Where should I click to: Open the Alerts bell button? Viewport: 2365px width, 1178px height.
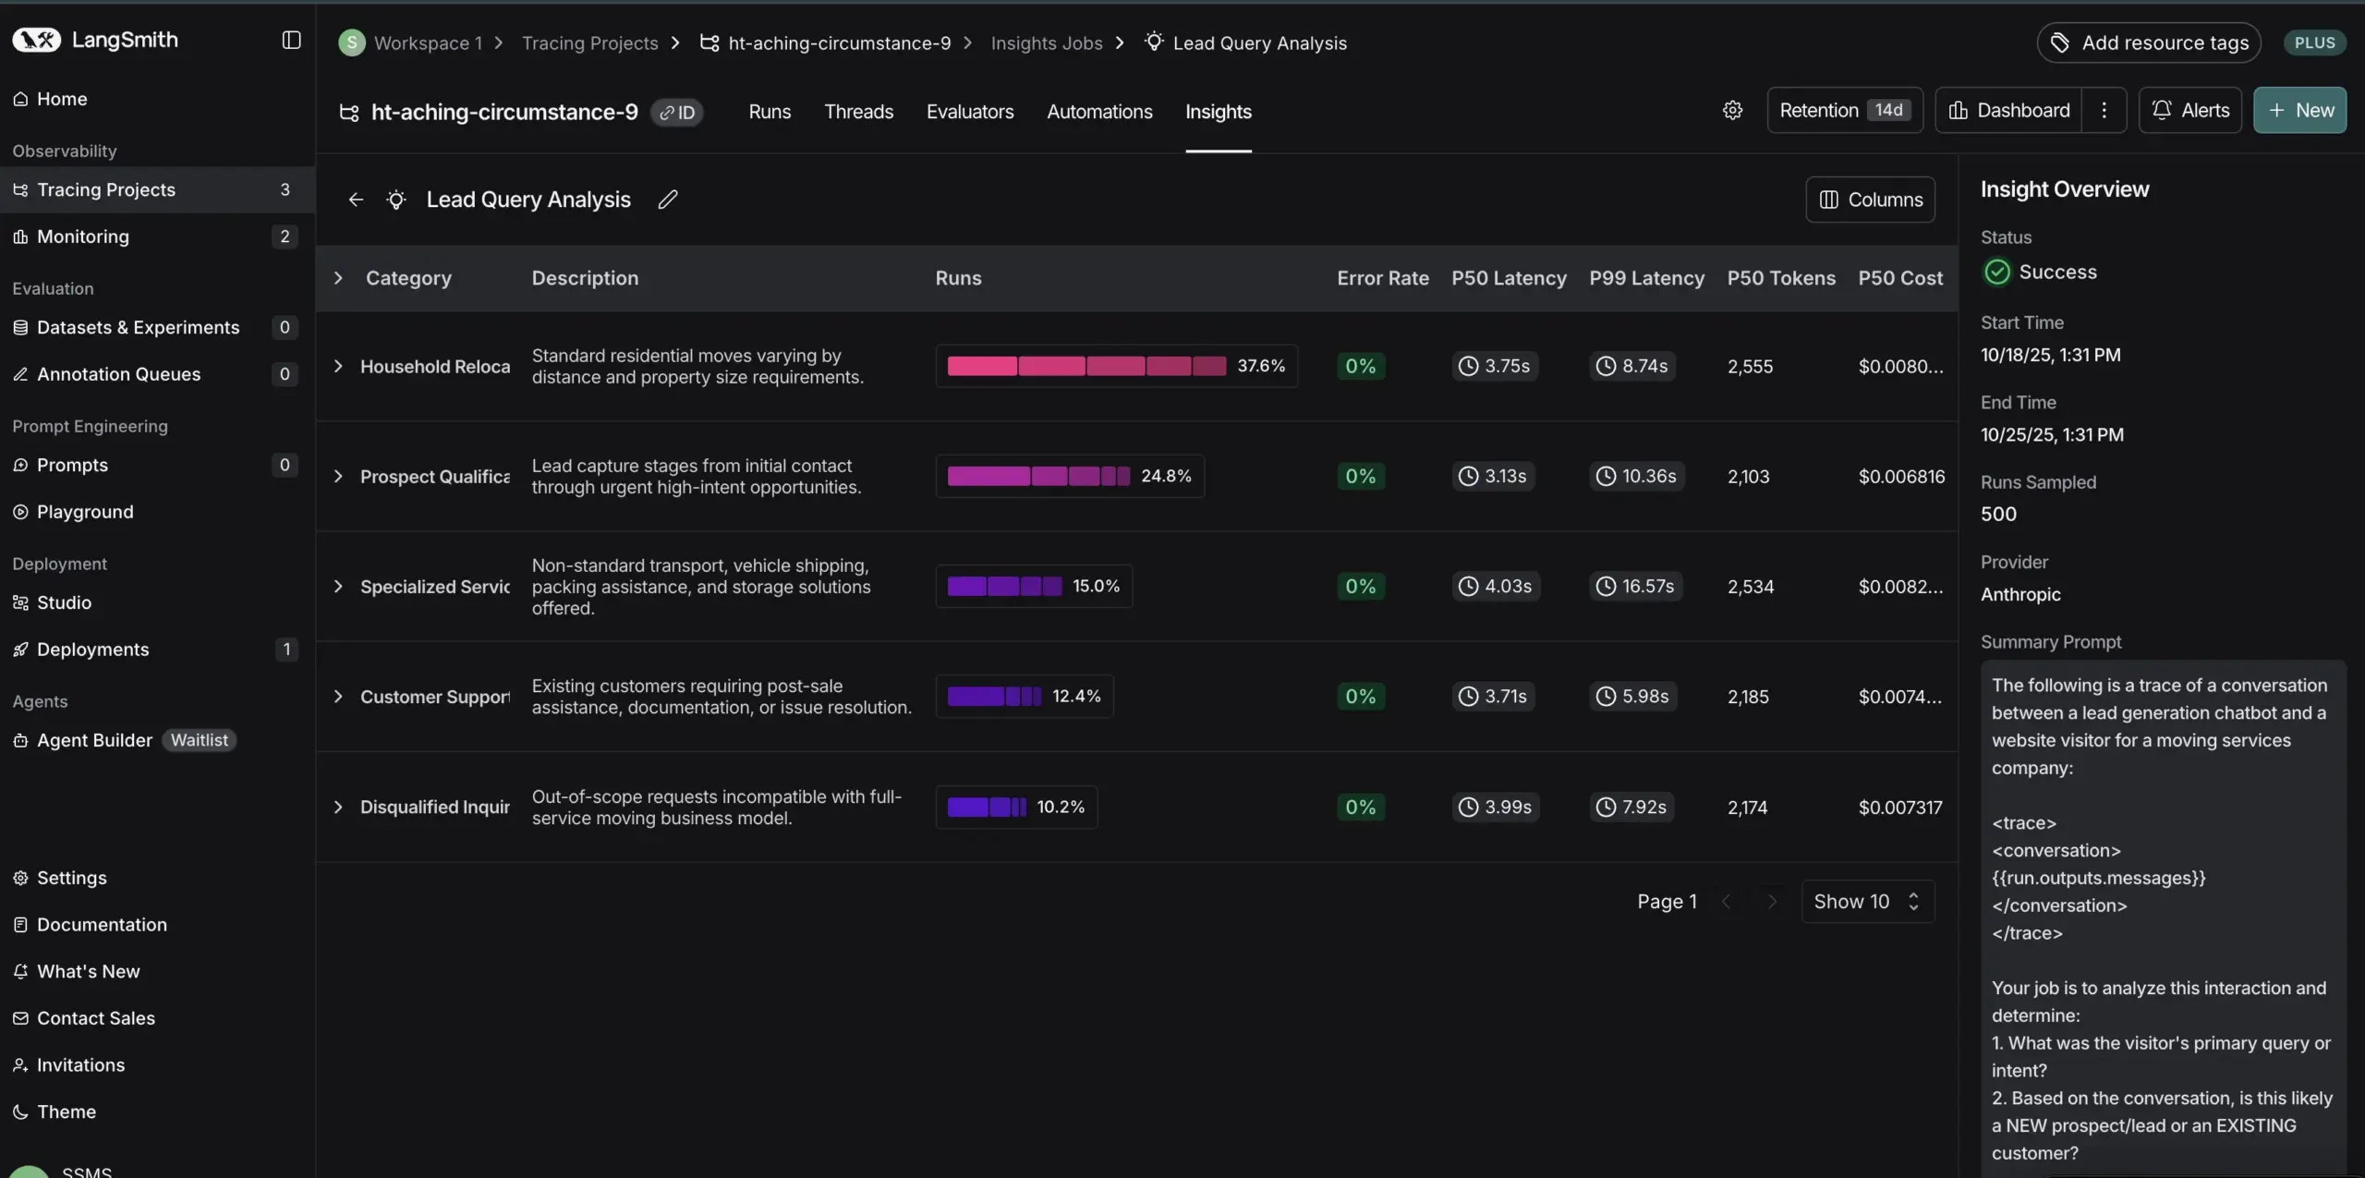pos(2189,111)
